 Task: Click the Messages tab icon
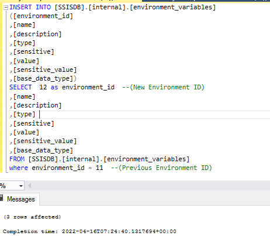tap(2, 198)
